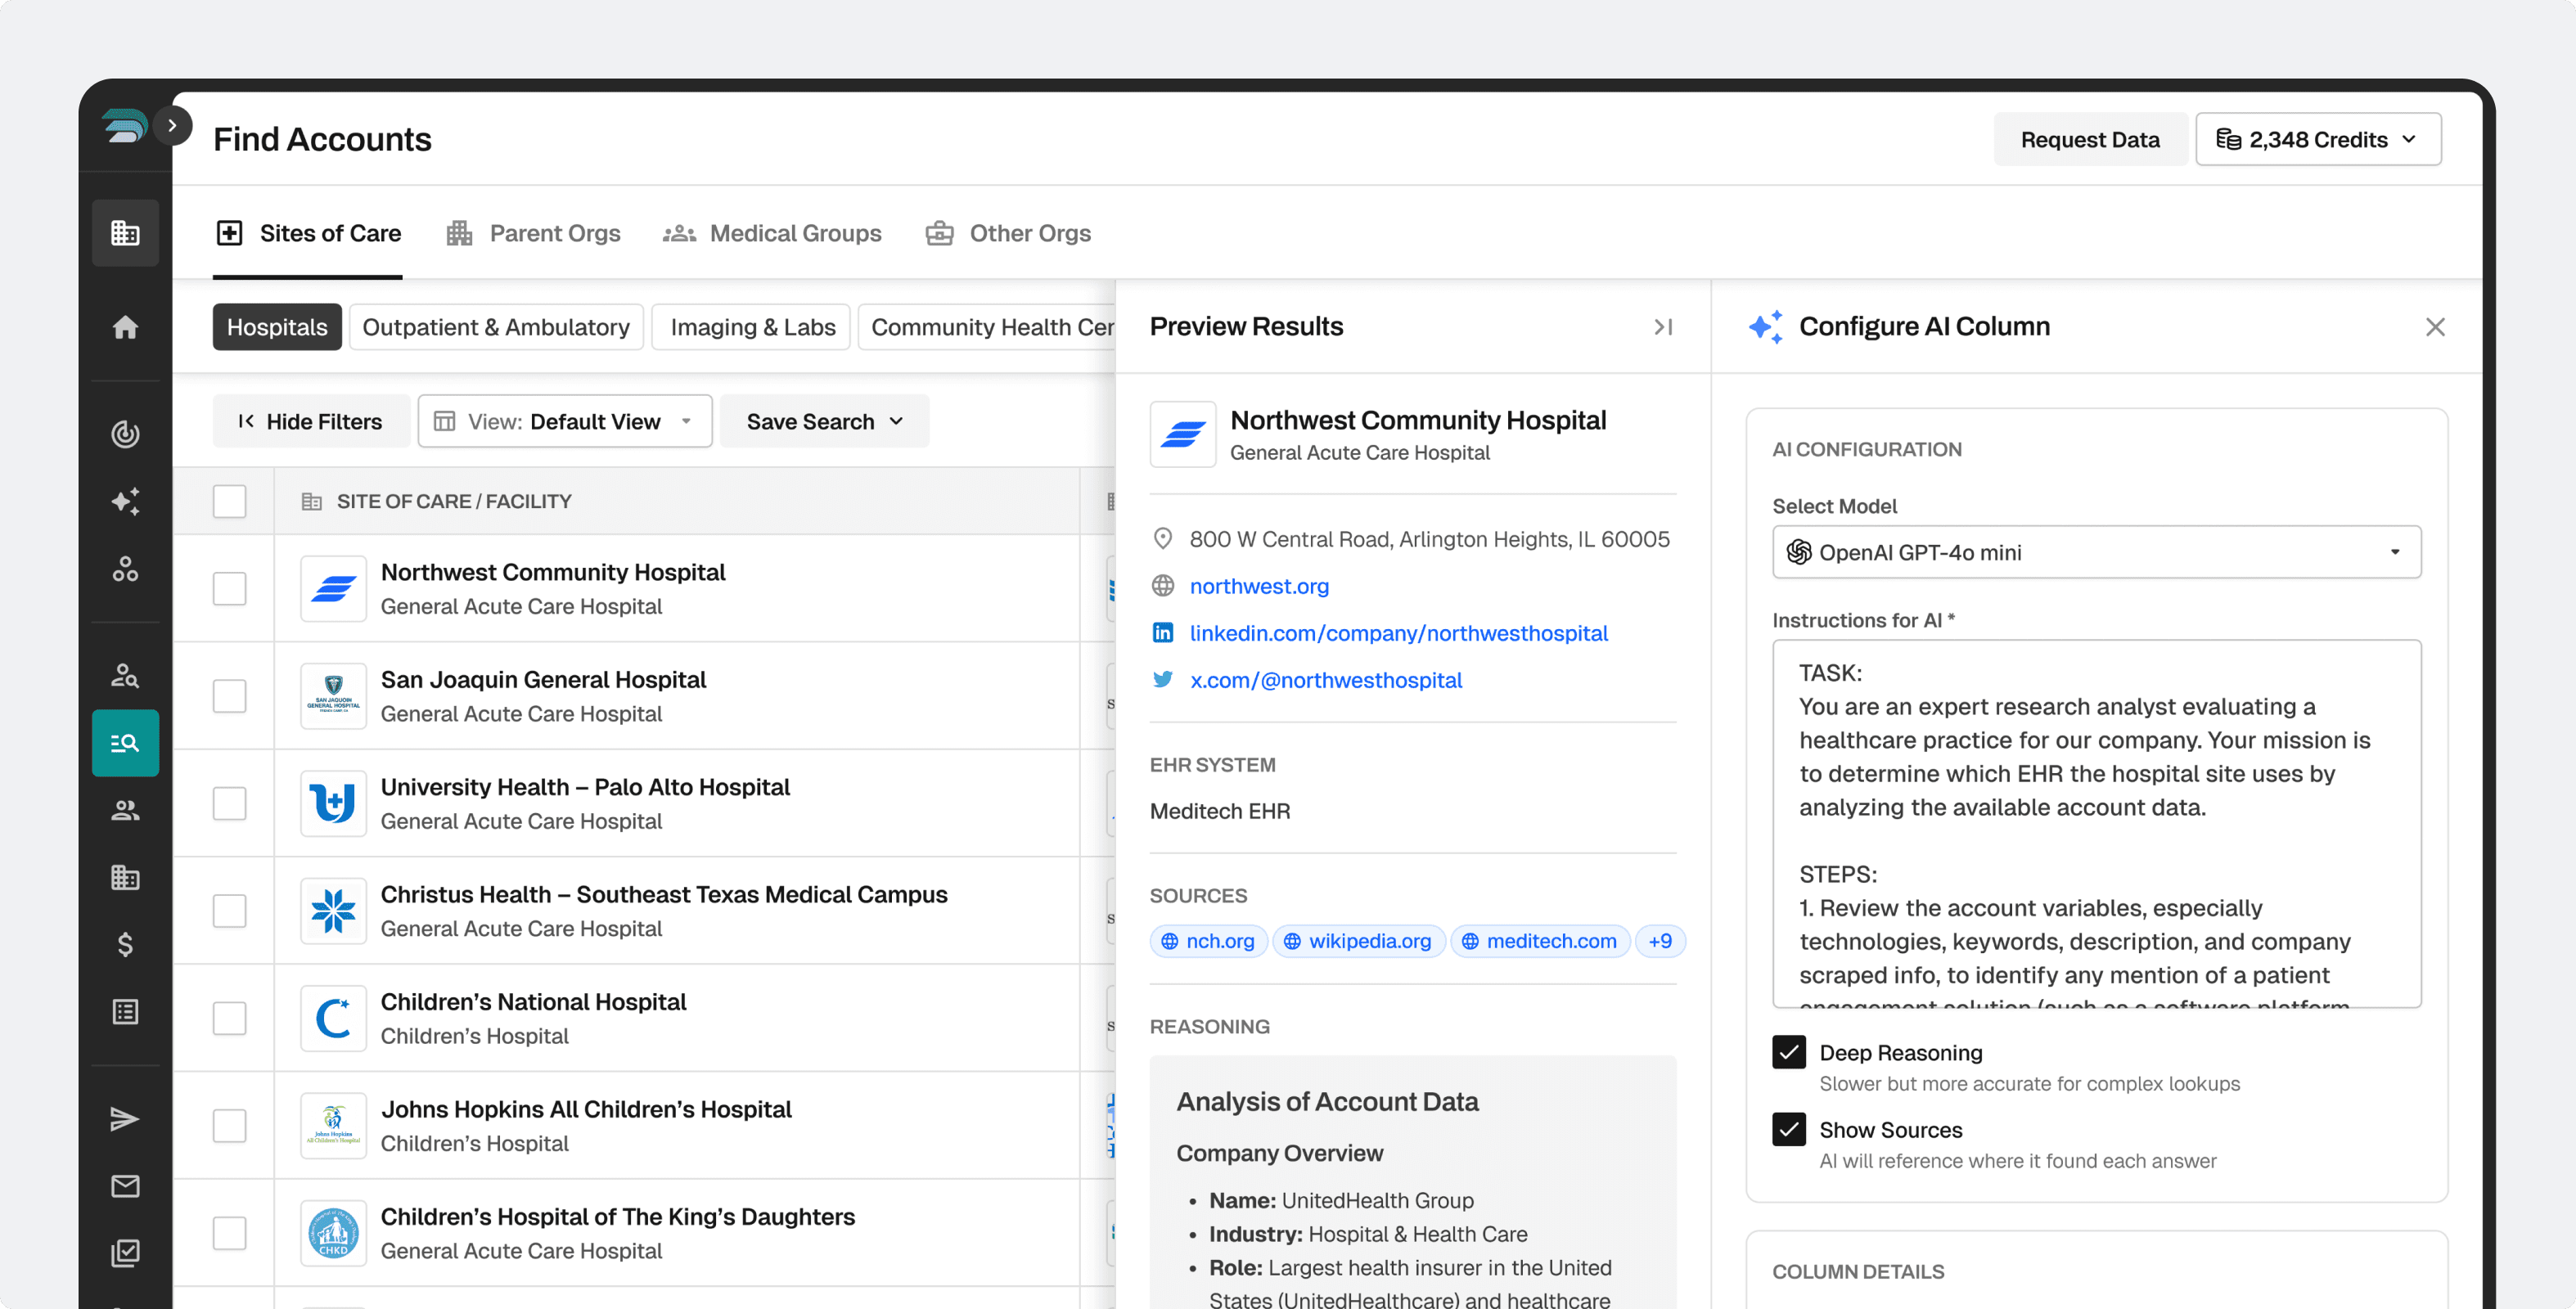The image size is (2576, 1309).
Task: Open the three-circles icon in sidebar
Action: point(125,569)
